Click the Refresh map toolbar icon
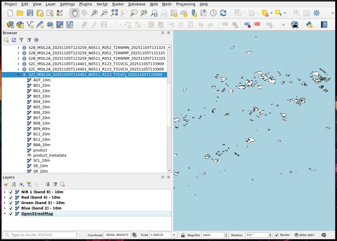Viewport: 337px width, 241px height. (223, 13)
